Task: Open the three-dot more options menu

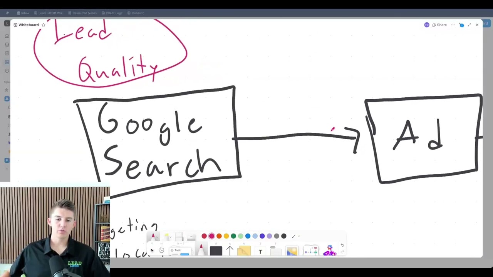Action: tap(453, 25)
